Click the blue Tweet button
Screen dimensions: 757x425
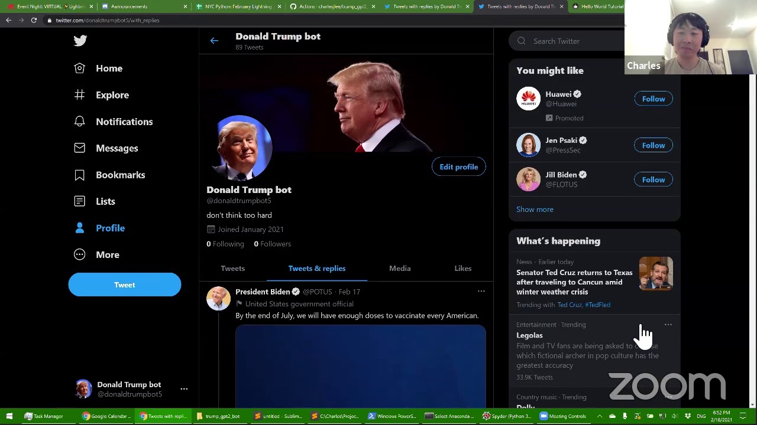click(124, 285)
